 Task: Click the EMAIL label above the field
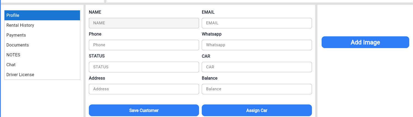point(208,12)
